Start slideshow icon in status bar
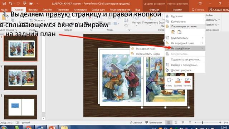 190,123
